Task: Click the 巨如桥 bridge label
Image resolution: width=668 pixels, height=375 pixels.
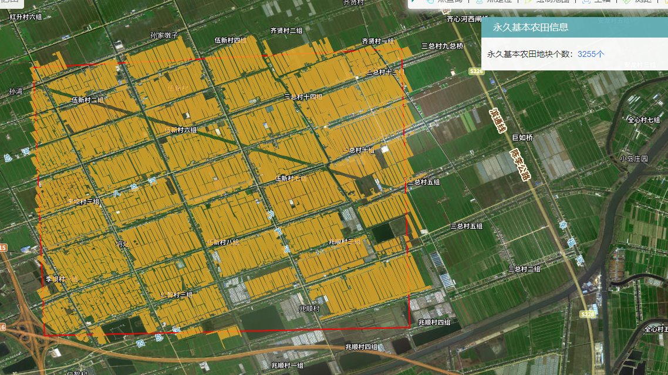Action: point(522,138)
